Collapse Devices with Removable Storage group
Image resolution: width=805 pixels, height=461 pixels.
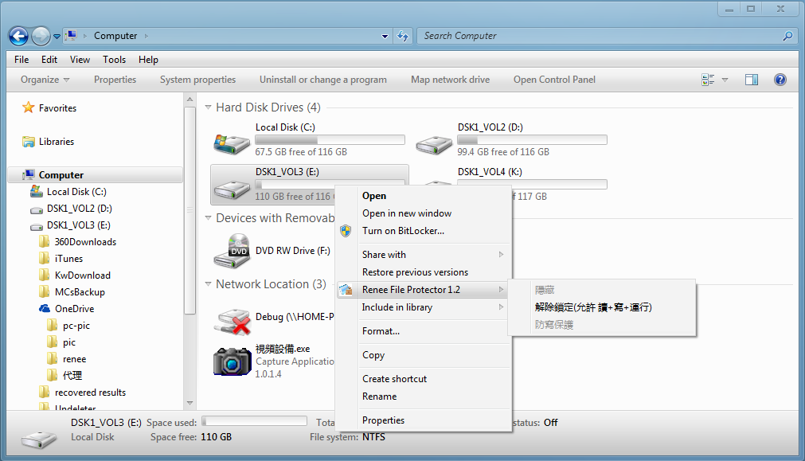pyautogui.click(x=208, y=218)
